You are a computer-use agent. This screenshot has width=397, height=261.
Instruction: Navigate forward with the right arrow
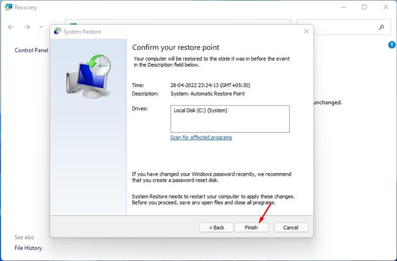pos(27,27)
